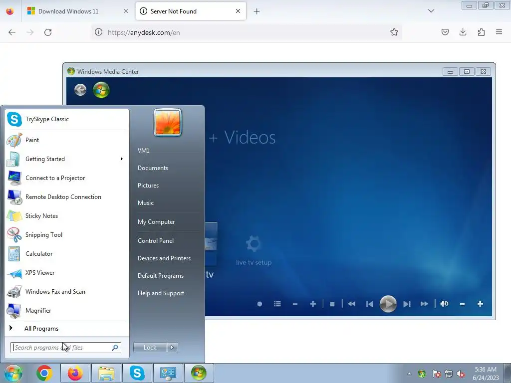Click the Media Center back arrow button
This screenshot has width=511, height=383.
tap(80, 90)
